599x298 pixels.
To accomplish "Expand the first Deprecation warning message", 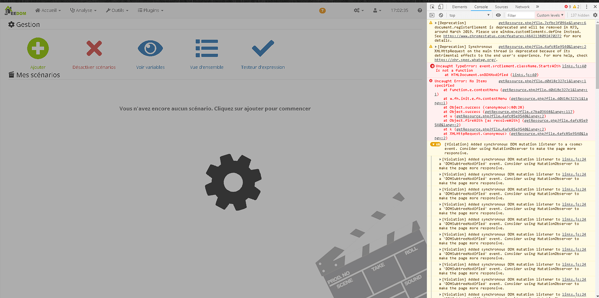I will (x=436, y=23).
